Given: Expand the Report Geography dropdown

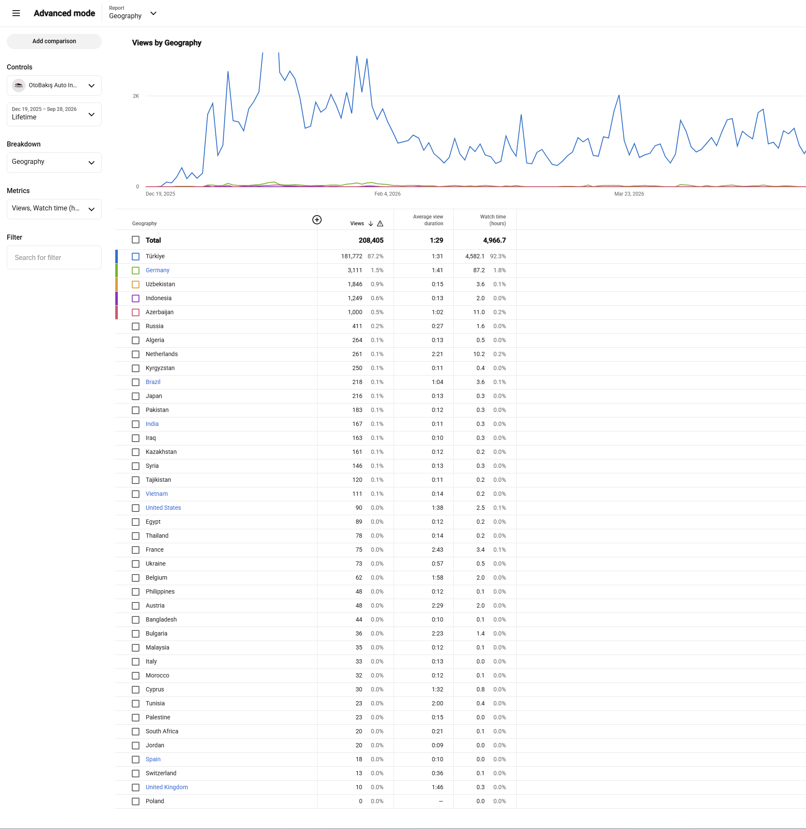Looking at the screenshot, I should tap(133, 13).
